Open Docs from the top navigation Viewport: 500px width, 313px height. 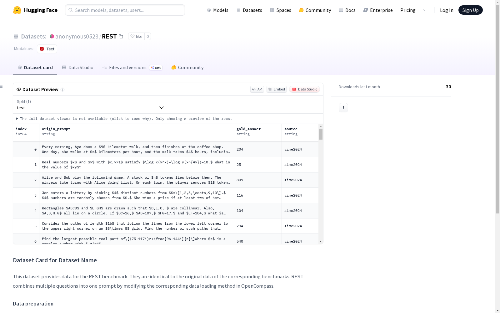347,10
